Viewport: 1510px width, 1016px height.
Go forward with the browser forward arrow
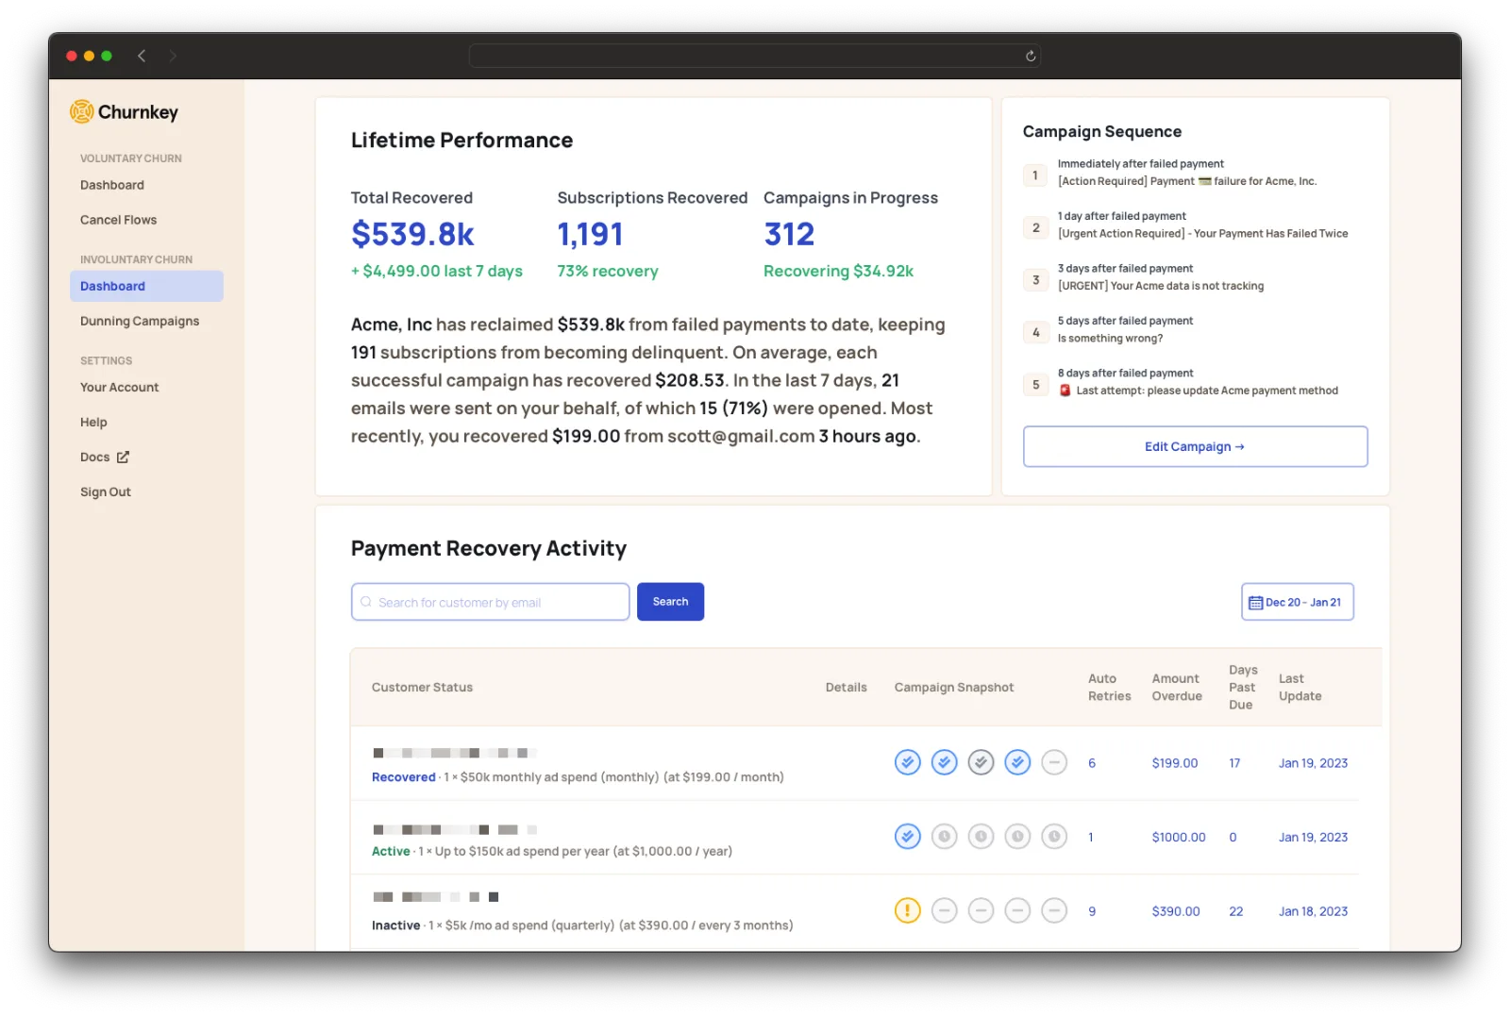tap(173, 56)
